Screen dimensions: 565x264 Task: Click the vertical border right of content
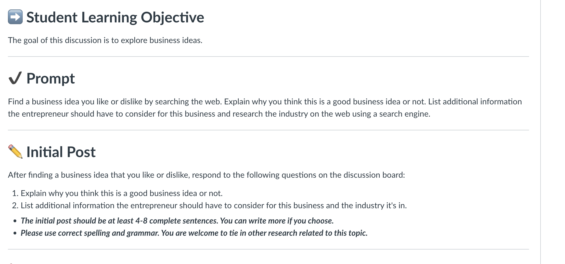click(x=541, y=132)
